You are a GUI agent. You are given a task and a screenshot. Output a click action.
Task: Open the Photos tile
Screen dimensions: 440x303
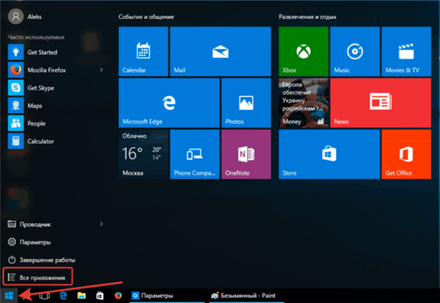pos(246,103)
